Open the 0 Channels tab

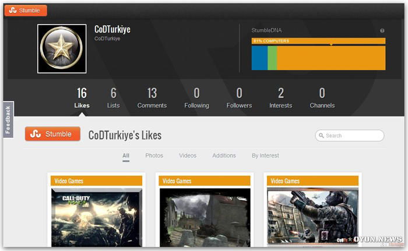tap(322, 97)
